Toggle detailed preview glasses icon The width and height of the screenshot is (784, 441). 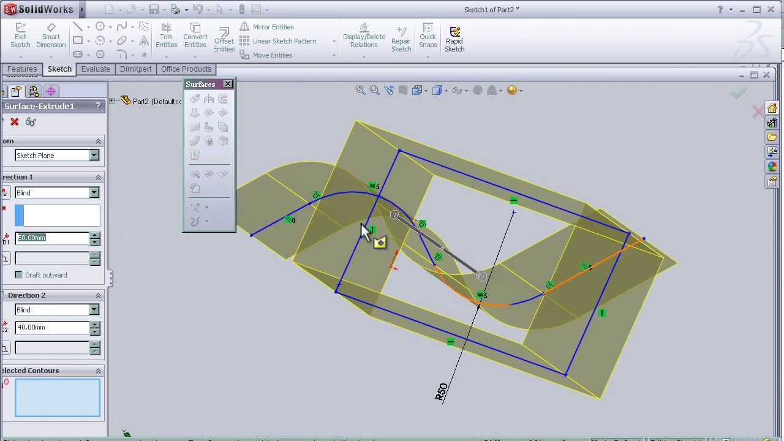[x=31, y=122]
